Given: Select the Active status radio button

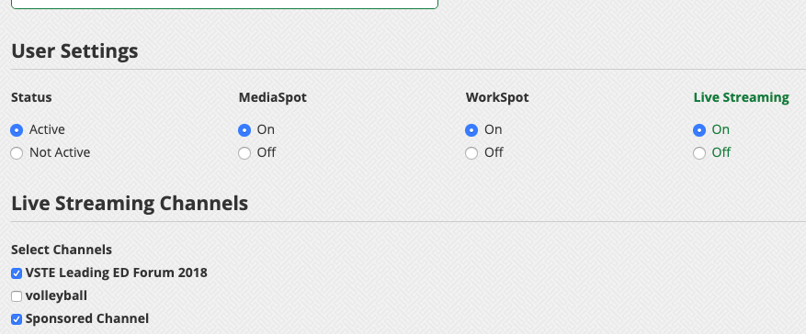Looking at the screenshot, I should tap(17, 130).
